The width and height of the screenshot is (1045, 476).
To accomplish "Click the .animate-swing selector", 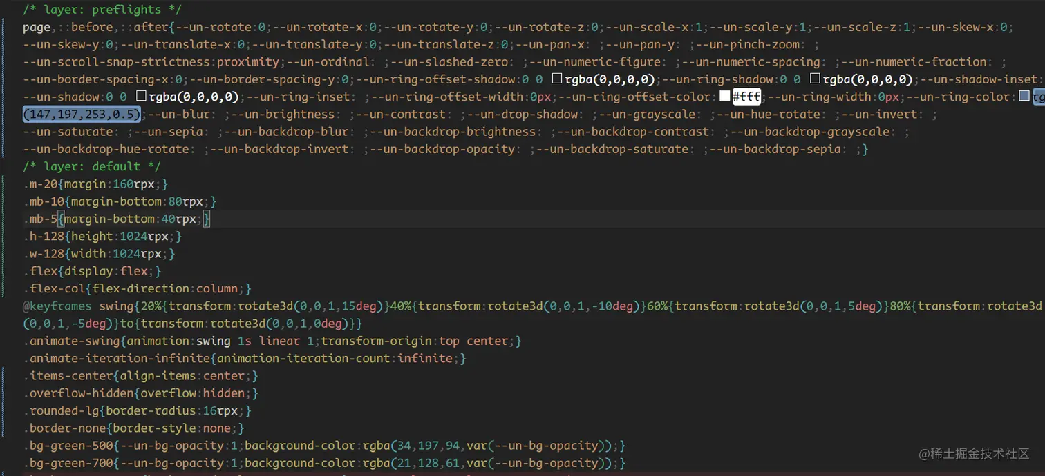I will click(x=71, y=341).
